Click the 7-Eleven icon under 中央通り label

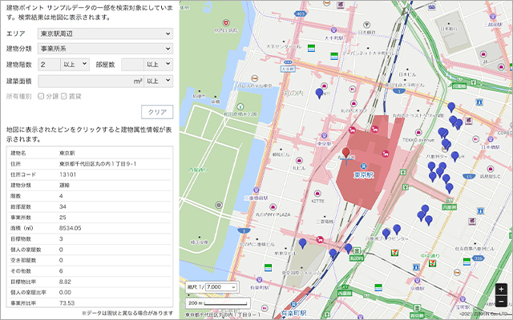pos(433,262)
